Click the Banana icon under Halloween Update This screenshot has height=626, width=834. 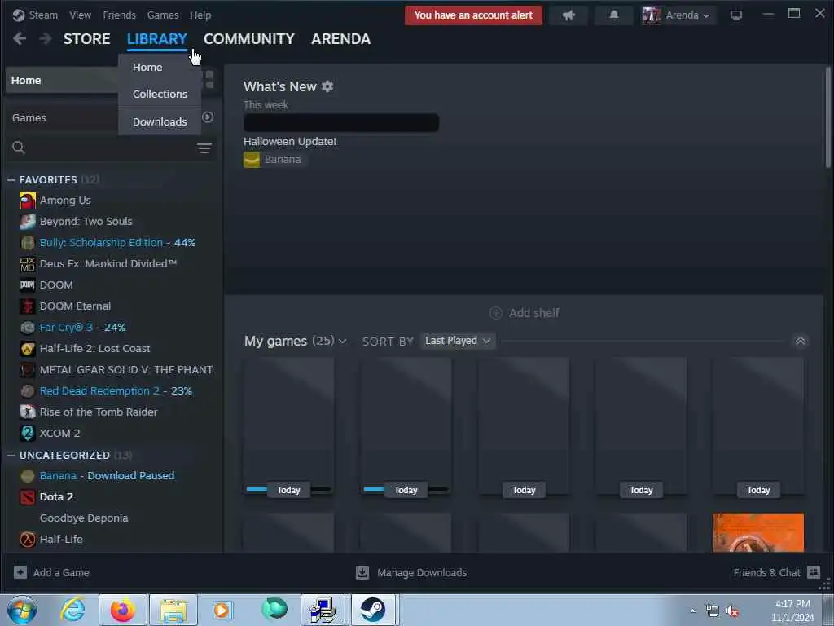[252, 159]
